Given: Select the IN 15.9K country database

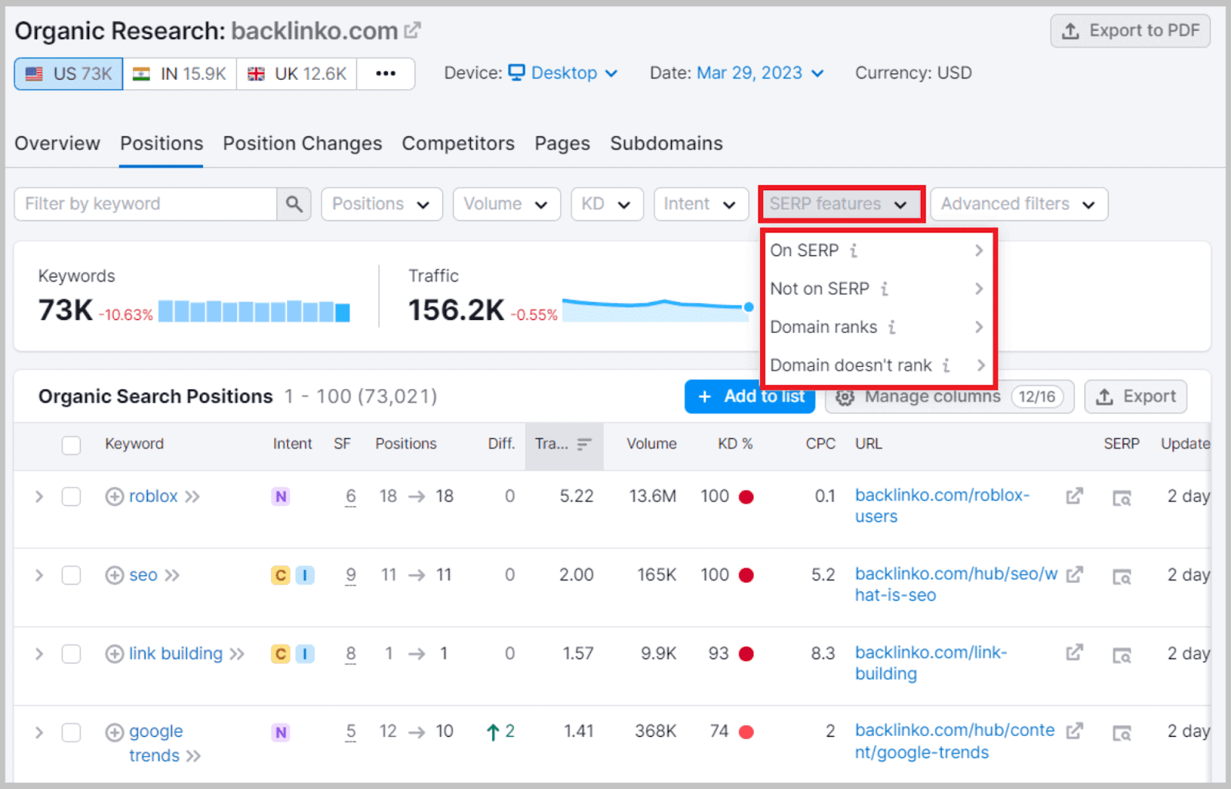Looking at the screenshot, I should (x=179, y=74).
